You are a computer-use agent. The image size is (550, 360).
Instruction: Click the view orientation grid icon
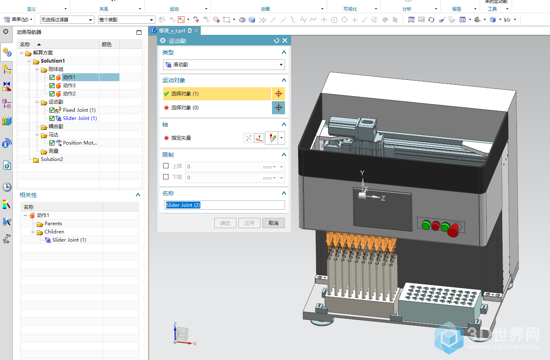pyautogui.click(x=462, y=19)
